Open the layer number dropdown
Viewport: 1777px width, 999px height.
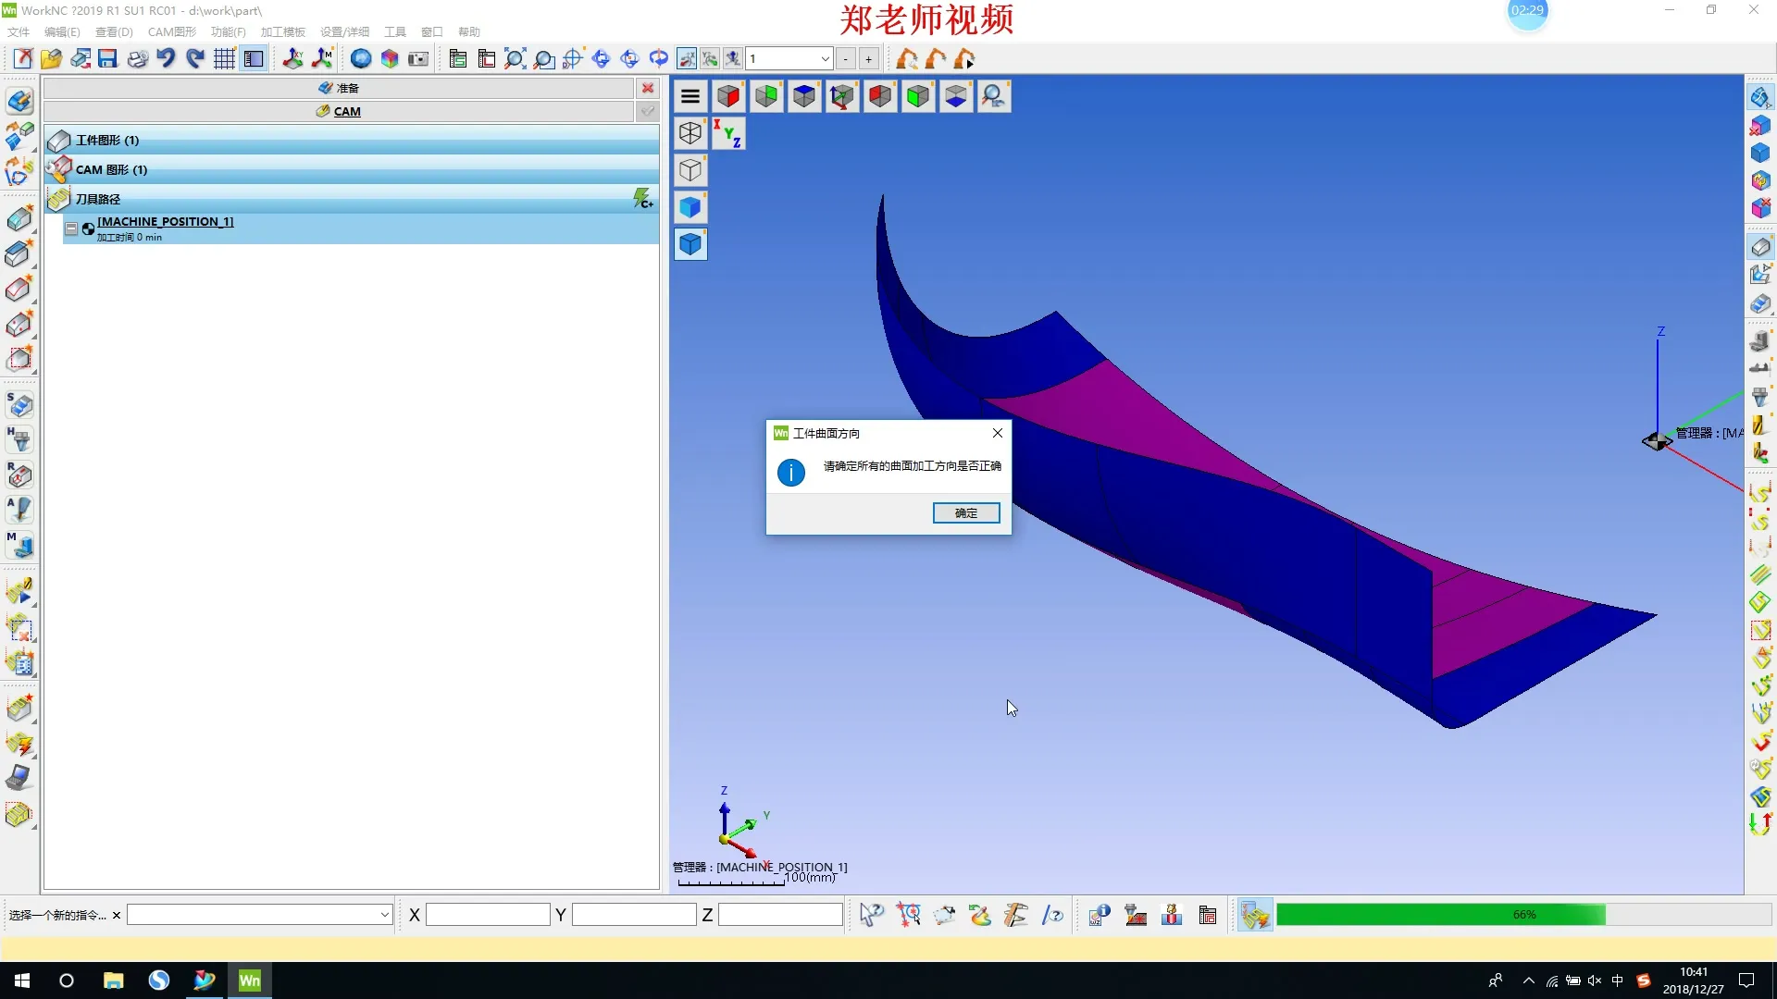point(825,59)
